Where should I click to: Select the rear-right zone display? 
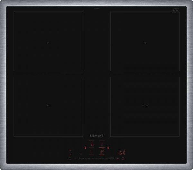102,145
